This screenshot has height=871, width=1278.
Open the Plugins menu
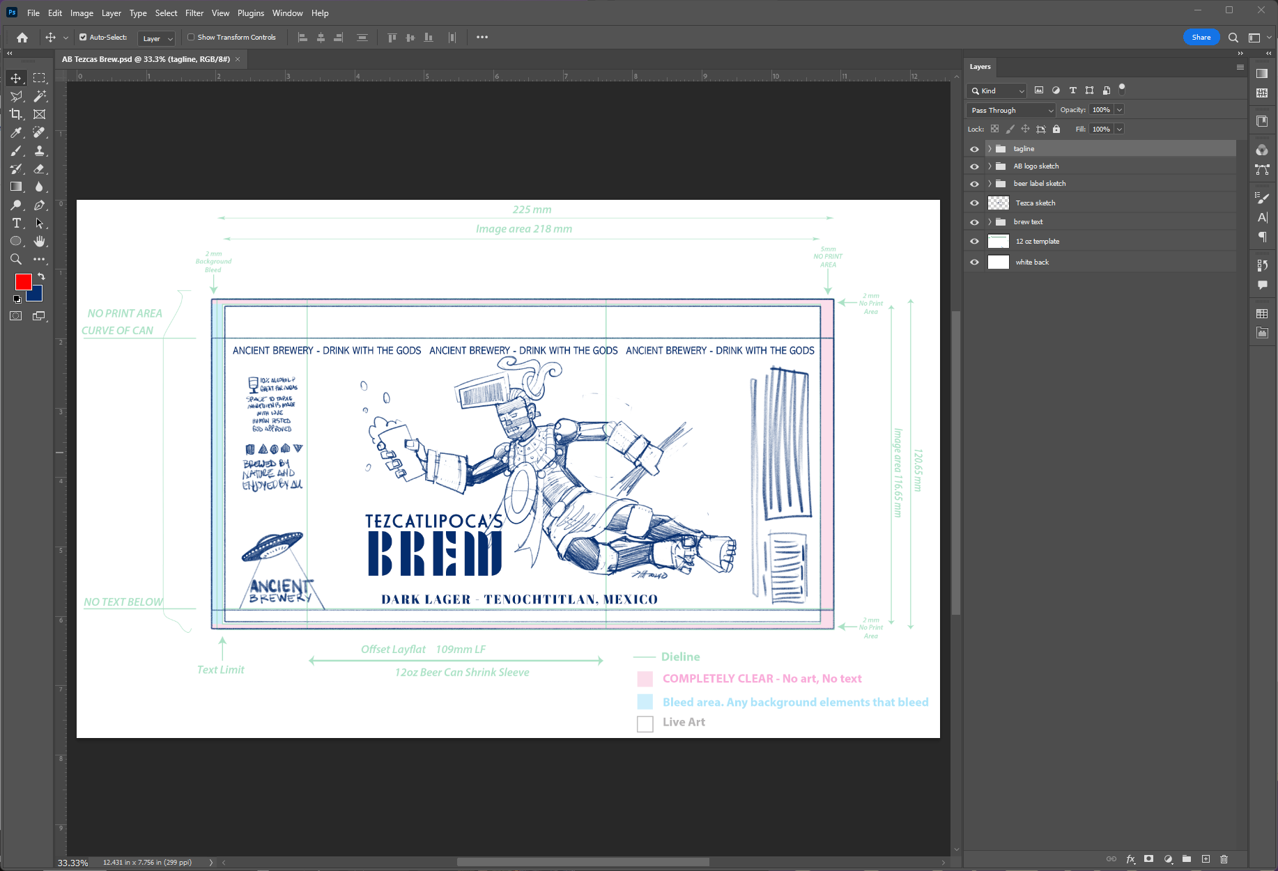tap(251, 13)
